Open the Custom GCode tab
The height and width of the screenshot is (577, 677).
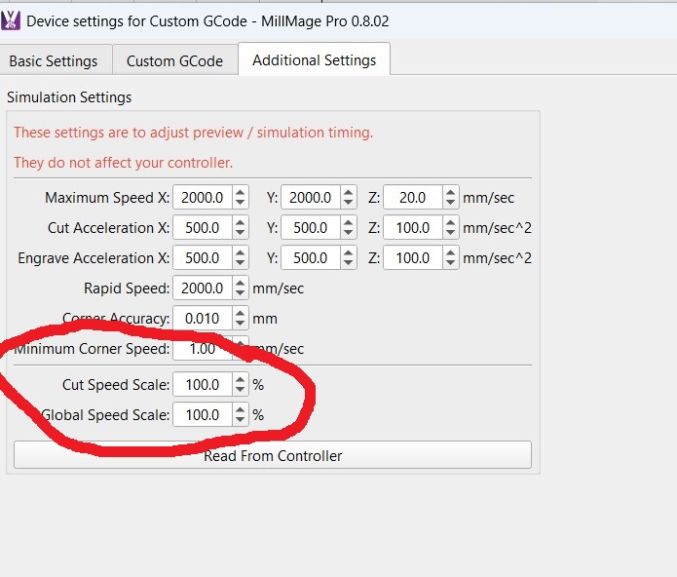[175, 60]
